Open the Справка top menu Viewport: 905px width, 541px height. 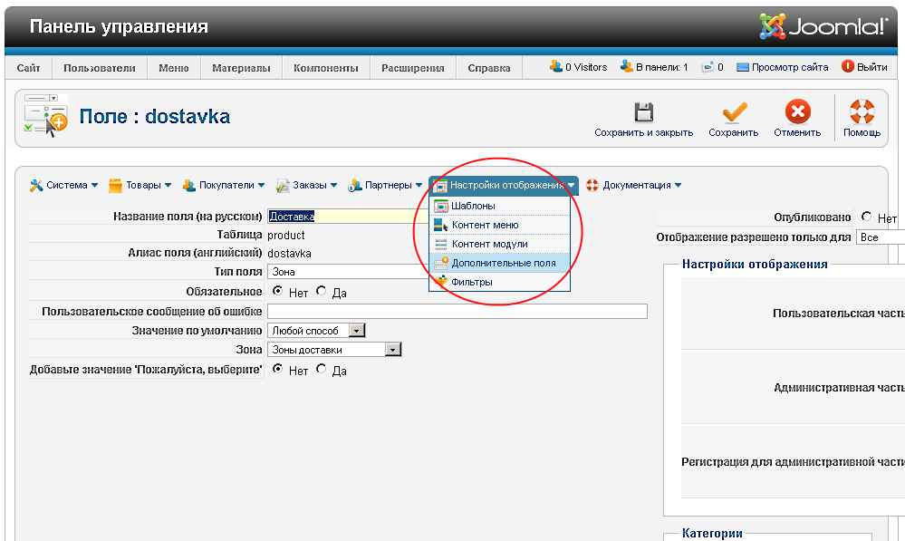click(x=489, y=68)
